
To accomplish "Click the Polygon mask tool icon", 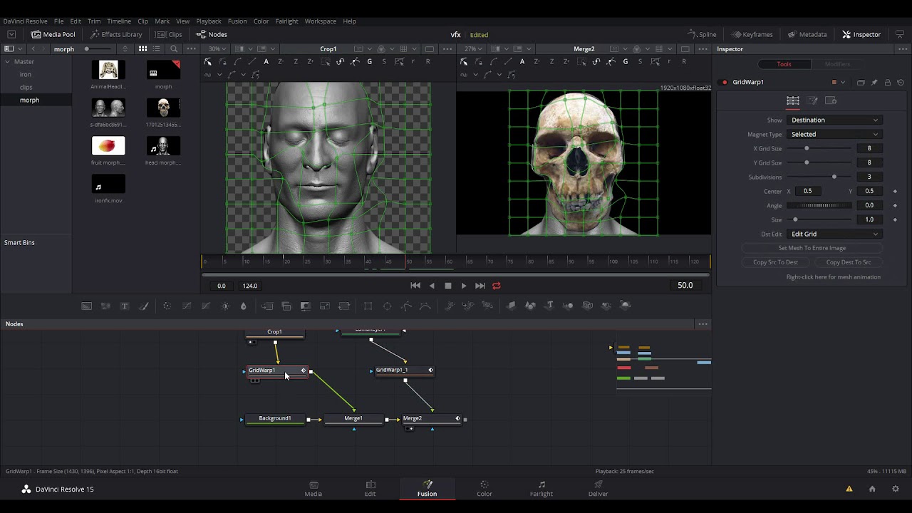I will (406, 306).
